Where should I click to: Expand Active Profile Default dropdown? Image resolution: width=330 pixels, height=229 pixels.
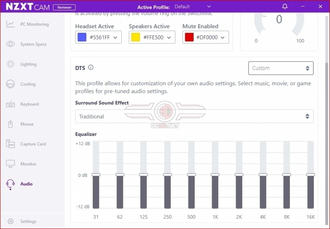193,7
